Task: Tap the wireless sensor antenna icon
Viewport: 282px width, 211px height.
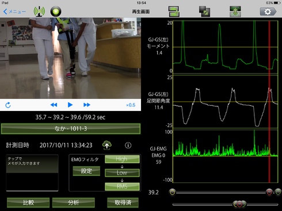Action: [x=39, y=11]
